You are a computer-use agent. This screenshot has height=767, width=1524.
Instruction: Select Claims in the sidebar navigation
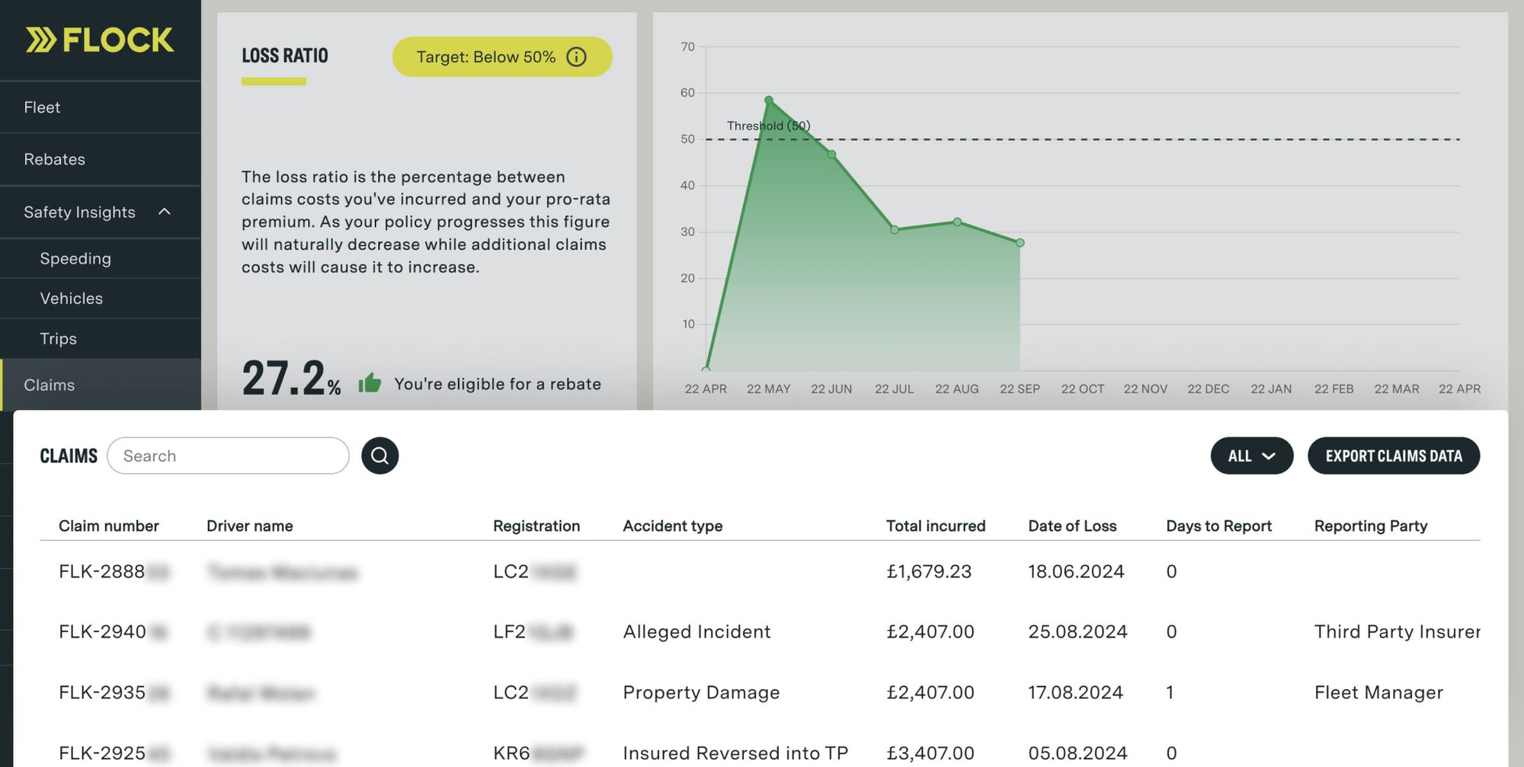click(49, 385)
